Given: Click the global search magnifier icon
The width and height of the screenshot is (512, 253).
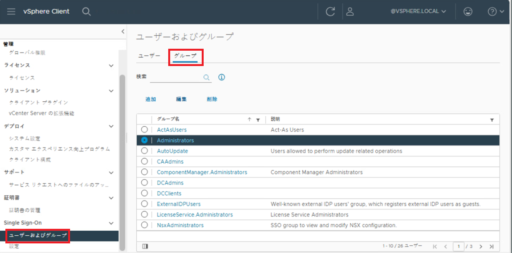Looking at the screenshot, I should pyautogui.click(x=87, y=12).
